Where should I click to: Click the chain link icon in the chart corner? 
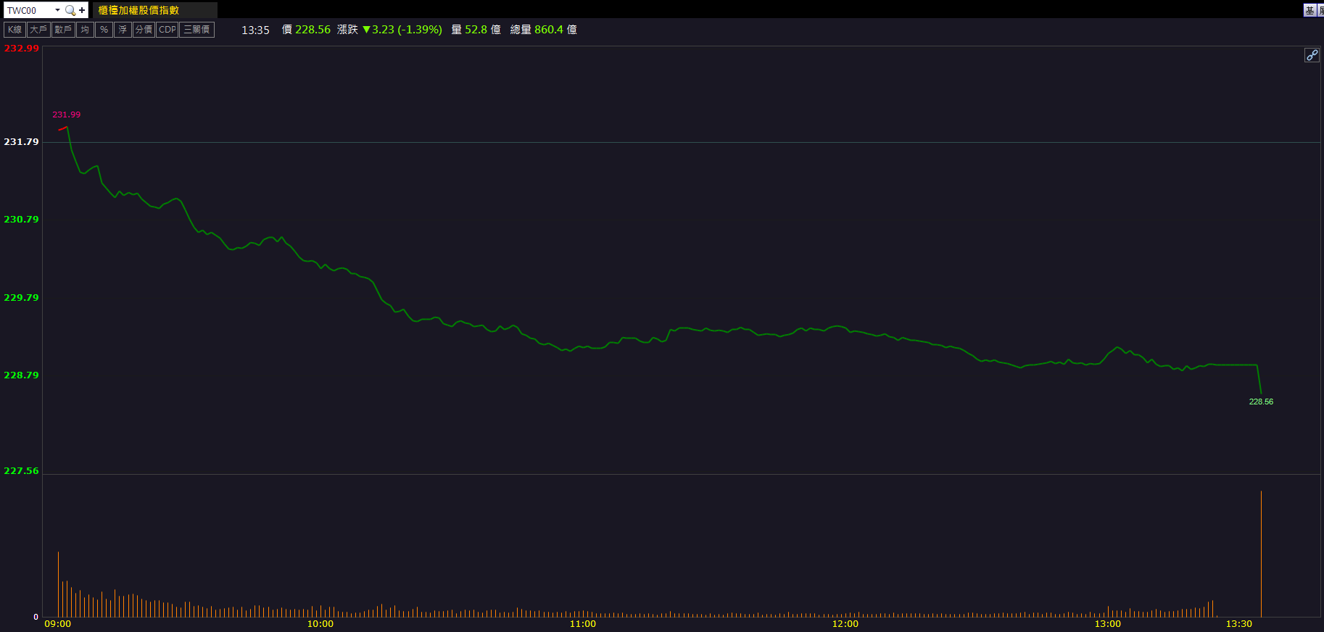[1312, 55]
